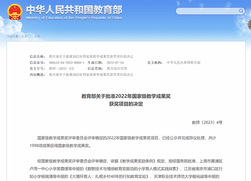Click the issuing agency value 中华人民共和国教育部

tap(184, 62)
